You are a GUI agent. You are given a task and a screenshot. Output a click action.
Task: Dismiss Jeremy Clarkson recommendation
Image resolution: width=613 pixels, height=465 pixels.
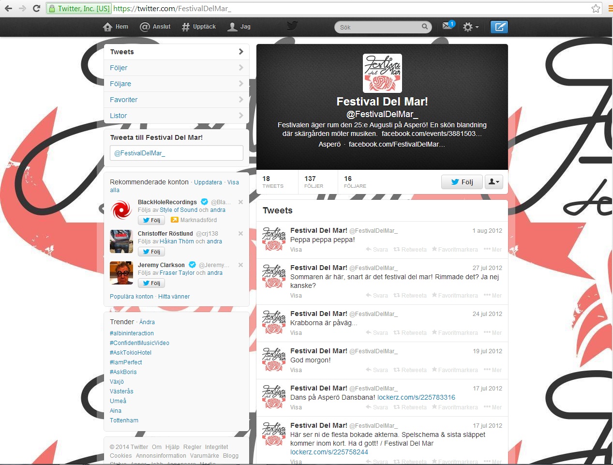pos(240,265)
